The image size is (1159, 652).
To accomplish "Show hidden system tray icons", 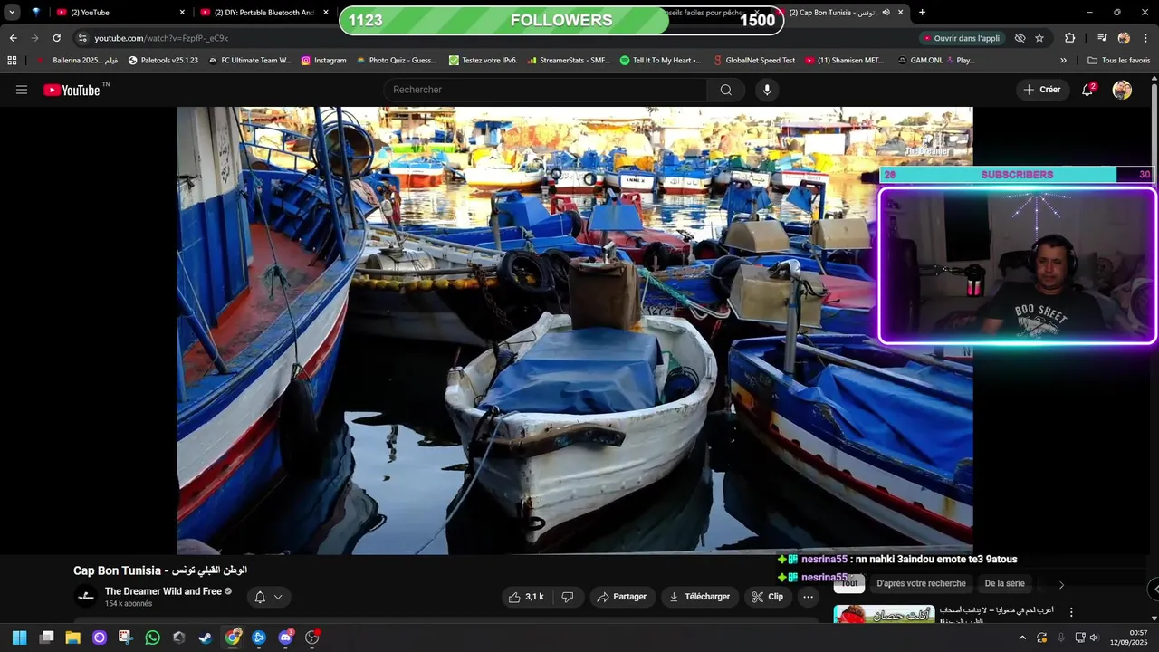I will click(x=1022, y=638).
